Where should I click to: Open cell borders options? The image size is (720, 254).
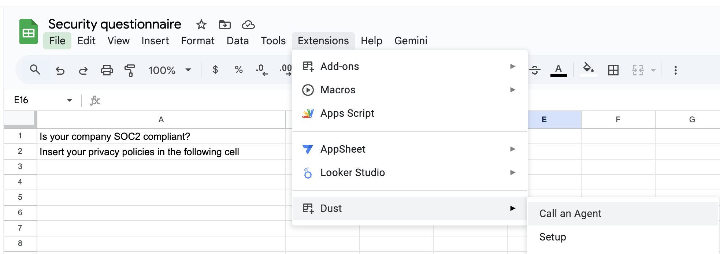click(x=613, y=70)
